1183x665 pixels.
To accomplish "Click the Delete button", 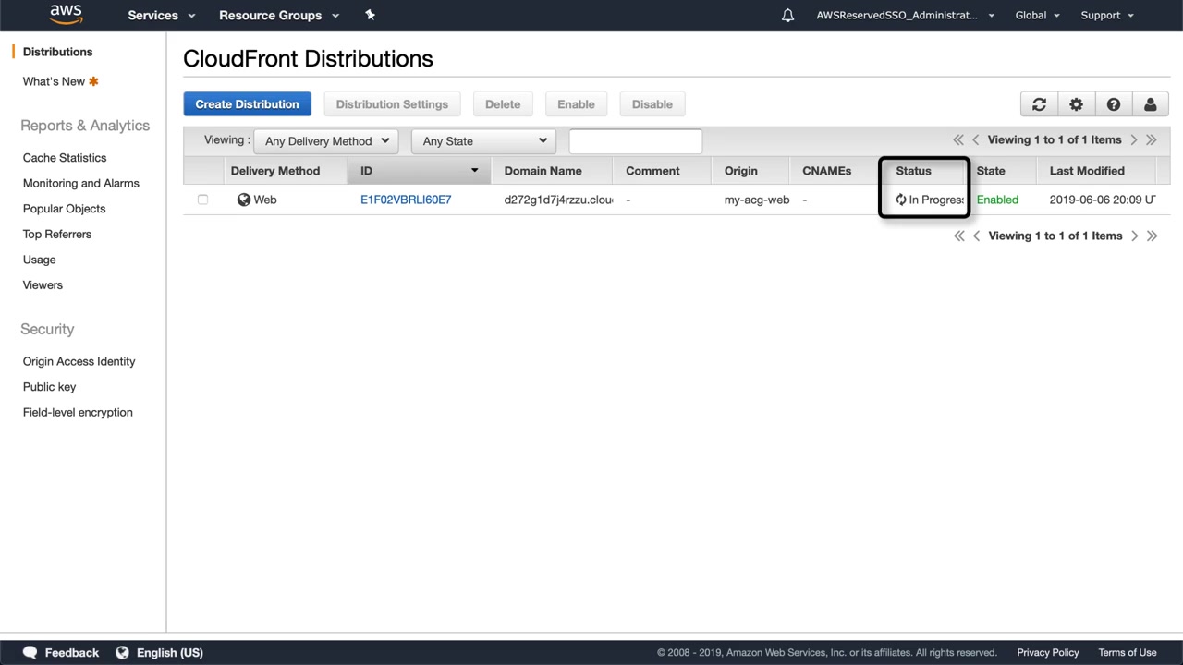I will coord(503,104).
